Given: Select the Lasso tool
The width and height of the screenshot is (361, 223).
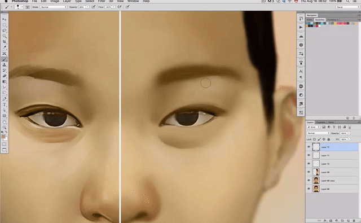Looking at the screenshot, I should [x=5, y=30].
